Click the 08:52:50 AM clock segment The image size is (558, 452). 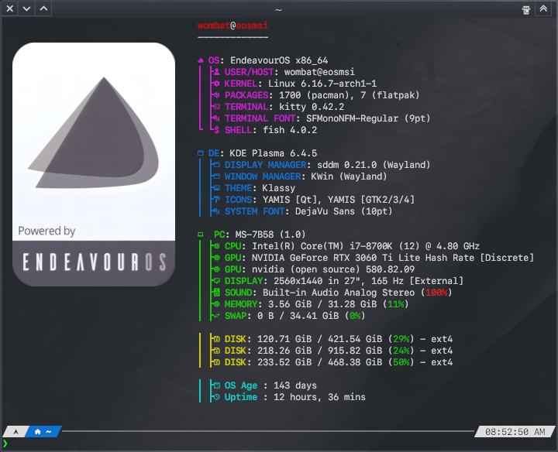coord(515,431)
